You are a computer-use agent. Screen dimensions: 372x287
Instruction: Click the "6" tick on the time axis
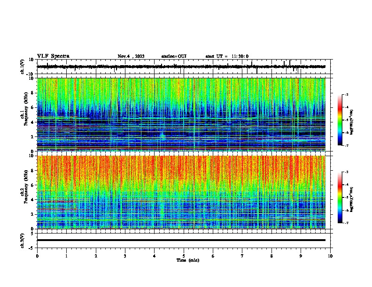pyautogui.click(x=213, y=256)
